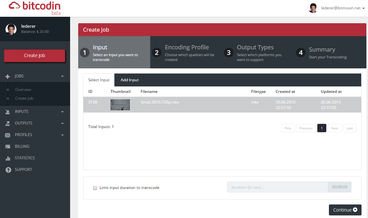Click the Created at column header
This screenshot has height=218, width=368.
coord(285,92)
